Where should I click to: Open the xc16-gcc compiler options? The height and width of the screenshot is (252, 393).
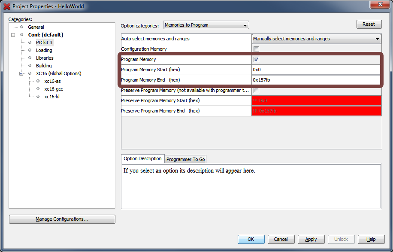tap(54, 89)
